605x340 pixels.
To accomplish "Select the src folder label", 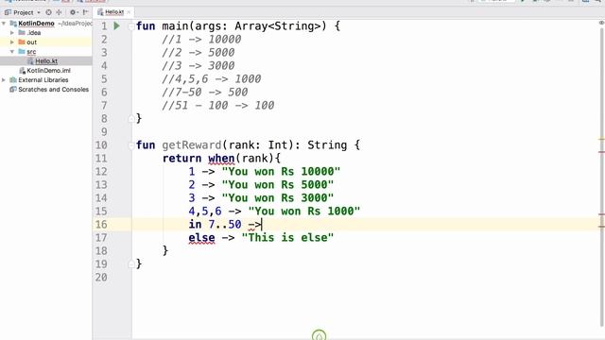I will point(31,52).
